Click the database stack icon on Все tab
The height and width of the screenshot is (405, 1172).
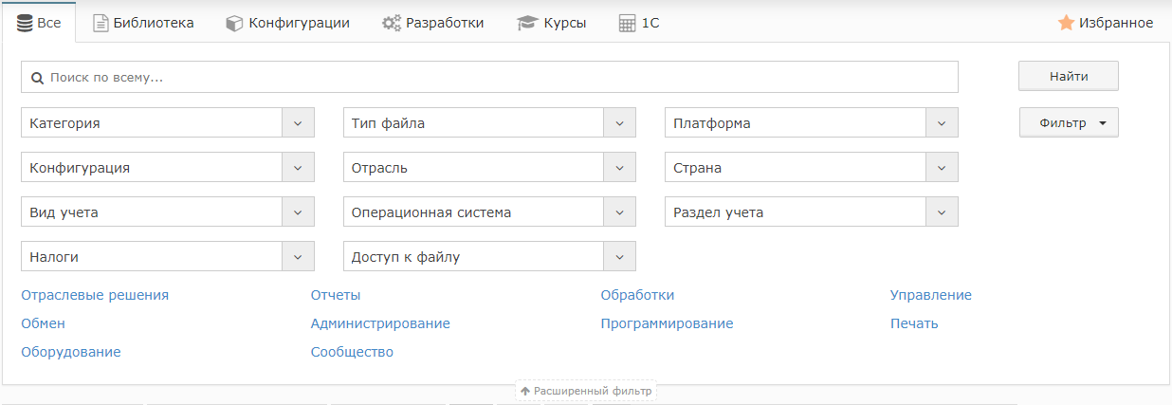26,23
